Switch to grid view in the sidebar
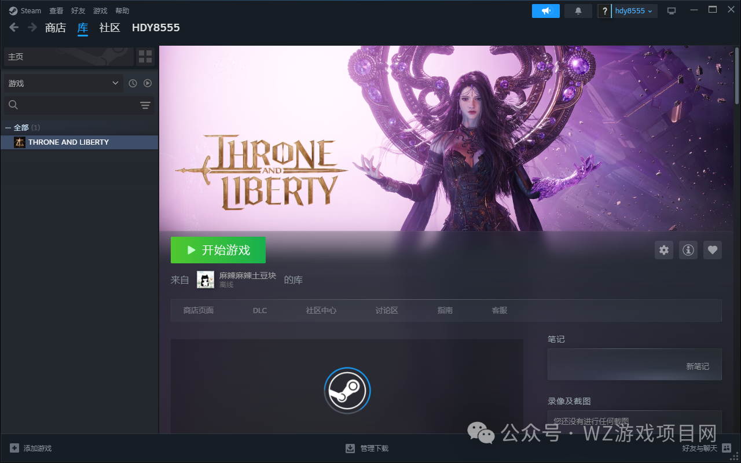741x463 pixels. pos(145,57)
